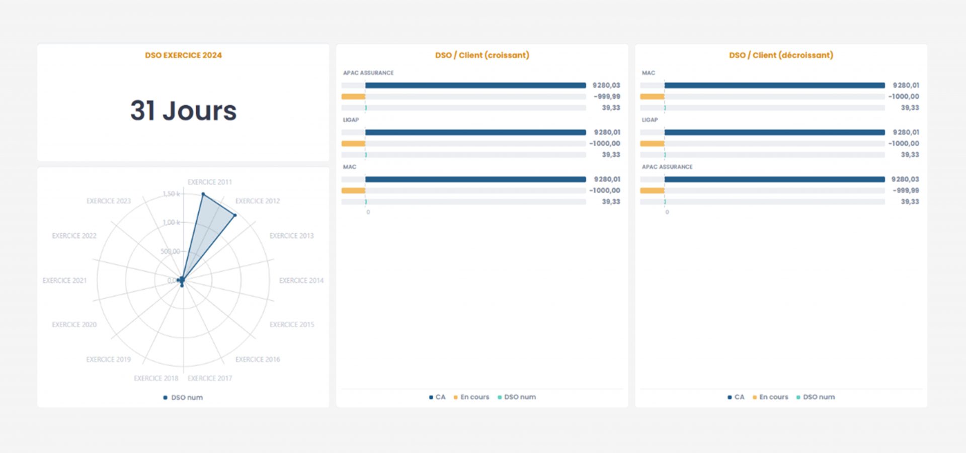
Task: Hide DSO num series in the décroissant chart
Action: tap(816, 397)
